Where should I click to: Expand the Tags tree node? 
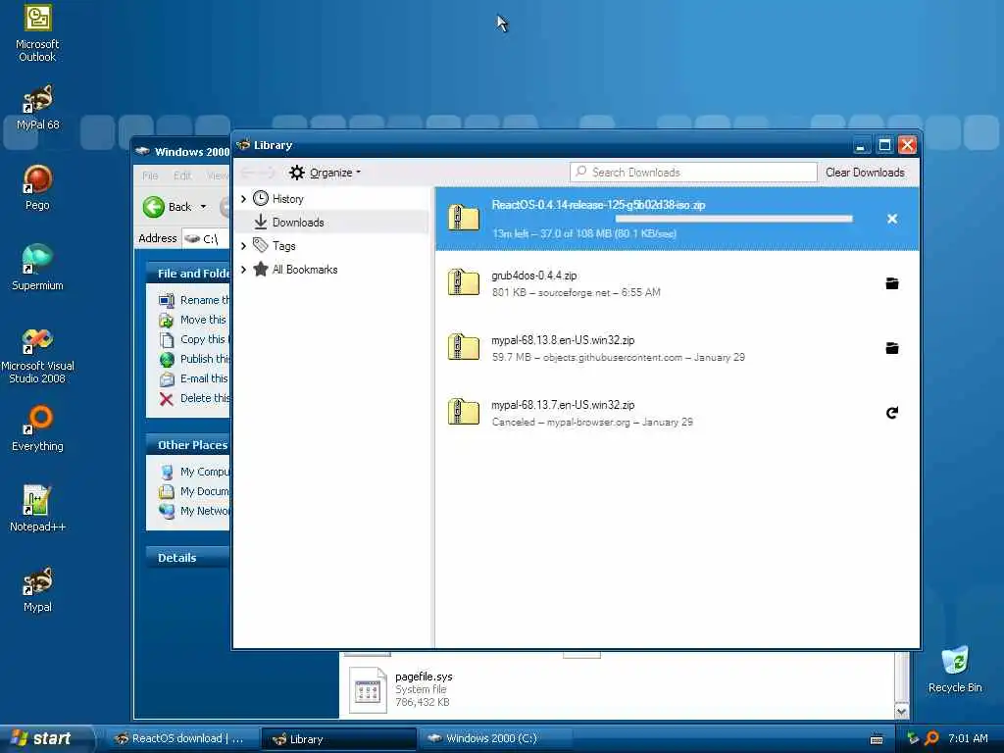(243, 246)
